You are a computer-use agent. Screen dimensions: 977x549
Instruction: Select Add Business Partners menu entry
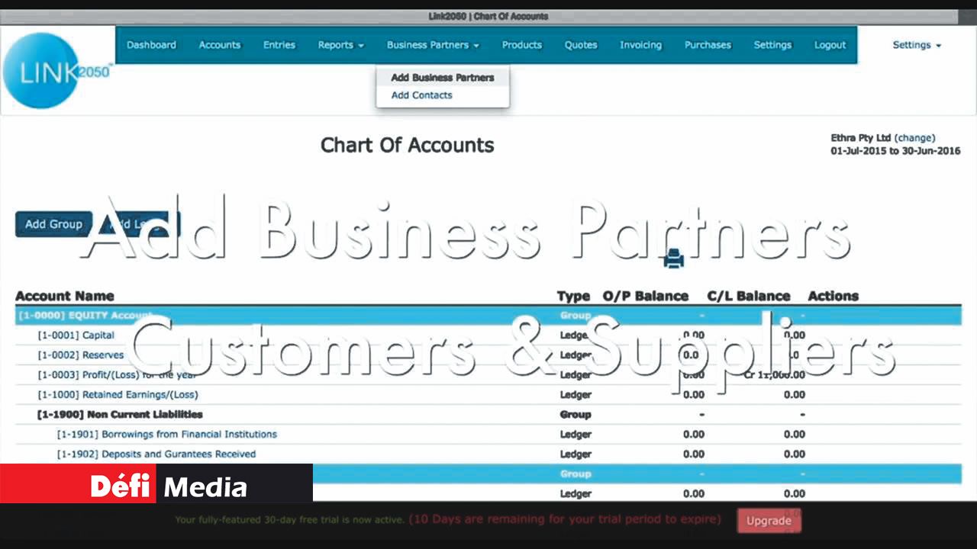pyautogui.click(x=442, y=77)
